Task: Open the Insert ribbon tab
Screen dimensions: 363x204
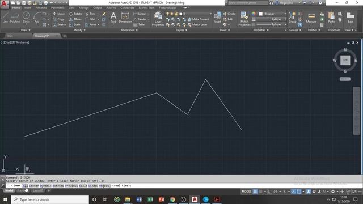Action: (28, 8)
